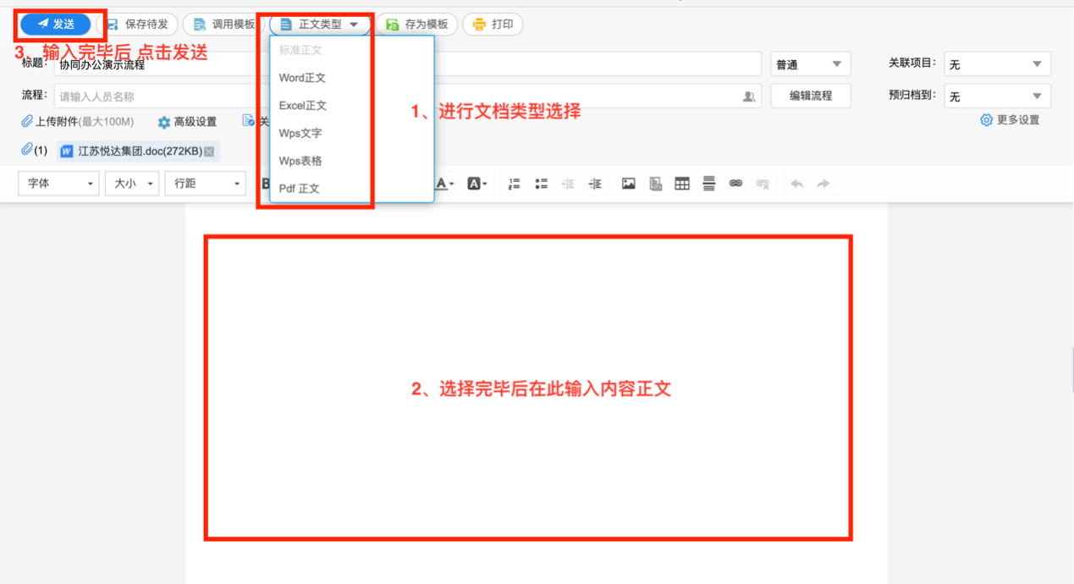Remove hyperlink with the broken chain icon
Viewport: 1074px width, 584px height.
(763, 184)
